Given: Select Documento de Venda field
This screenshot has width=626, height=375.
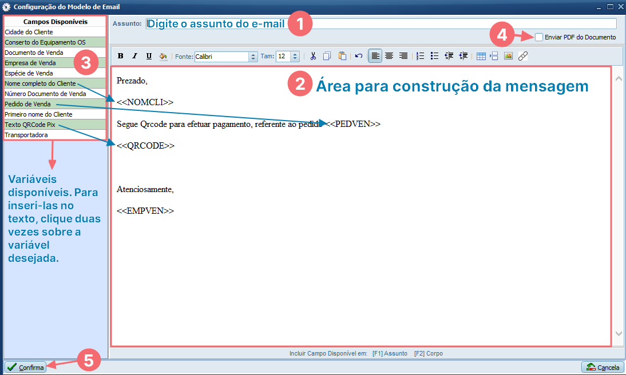Looking at the screenshot, I should (x=55, y=53).
